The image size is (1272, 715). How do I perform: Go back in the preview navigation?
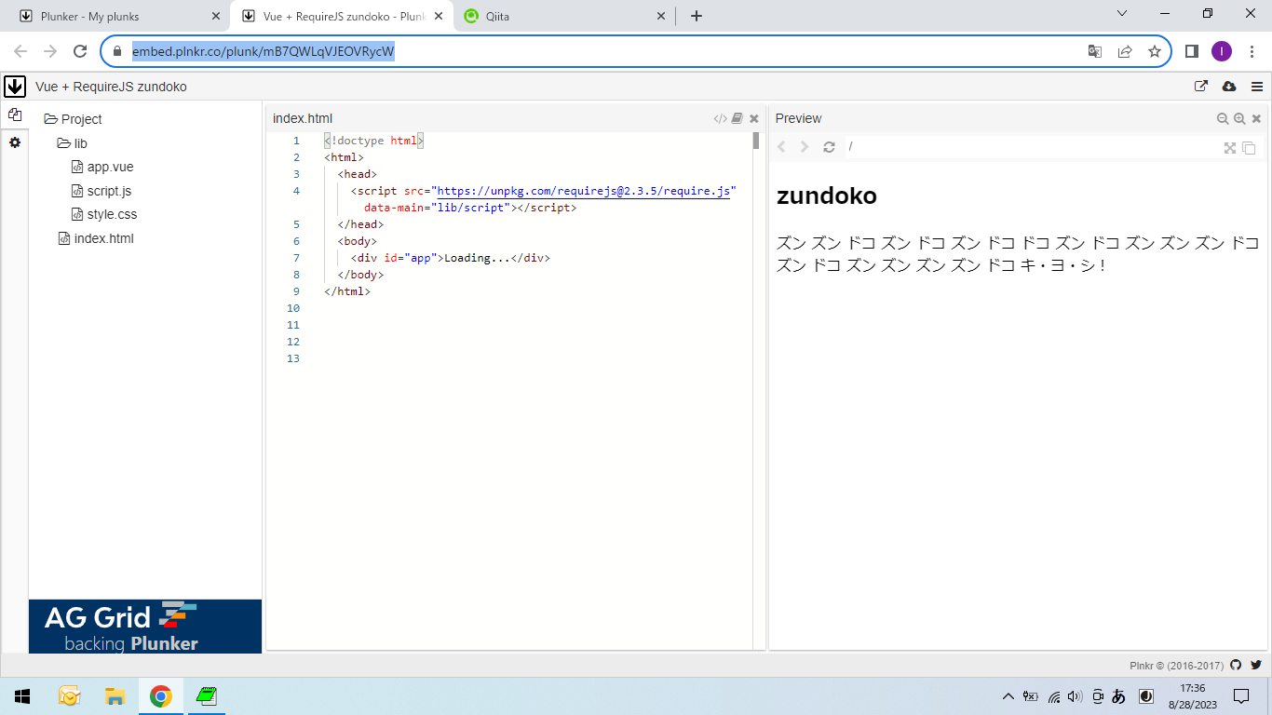tap(782, 147)
